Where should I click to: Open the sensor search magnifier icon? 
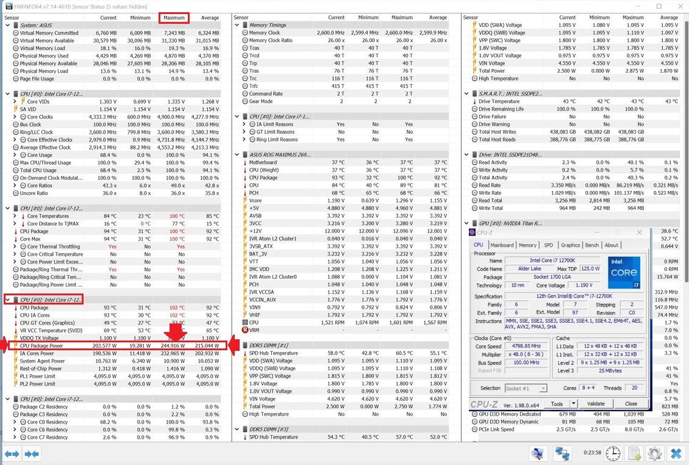click(537, 453)
